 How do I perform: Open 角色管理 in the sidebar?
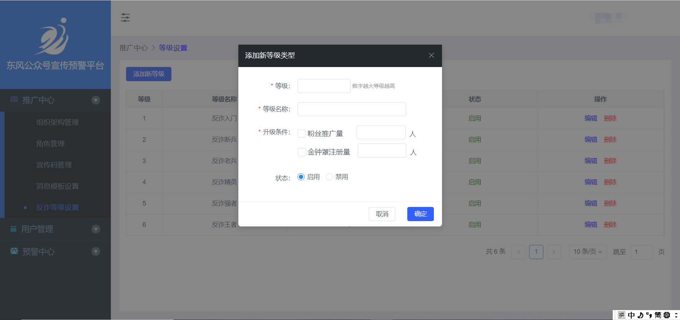[x=50, y=144]
